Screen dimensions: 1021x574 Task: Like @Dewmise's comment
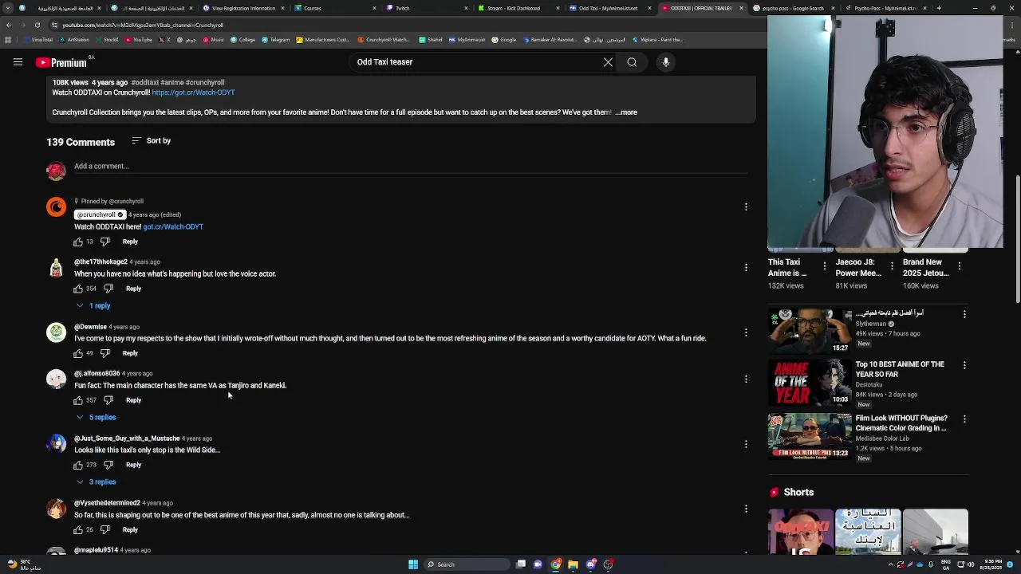[78, 353]
